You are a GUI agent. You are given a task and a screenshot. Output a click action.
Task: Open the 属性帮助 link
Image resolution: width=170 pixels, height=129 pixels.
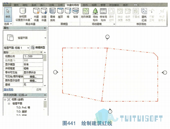pyautogui.click(x=8, y=89)
